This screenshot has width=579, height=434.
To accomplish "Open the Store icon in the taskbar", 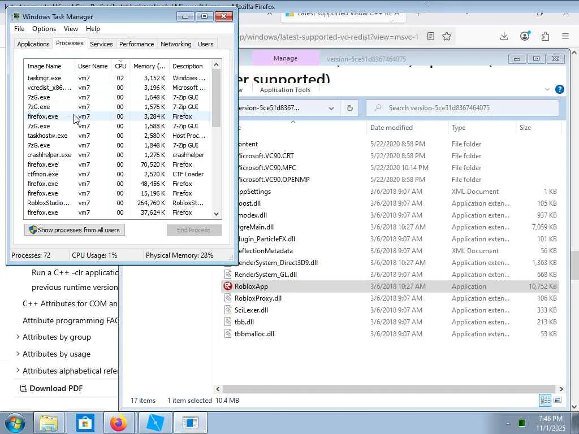I will 85,423.
